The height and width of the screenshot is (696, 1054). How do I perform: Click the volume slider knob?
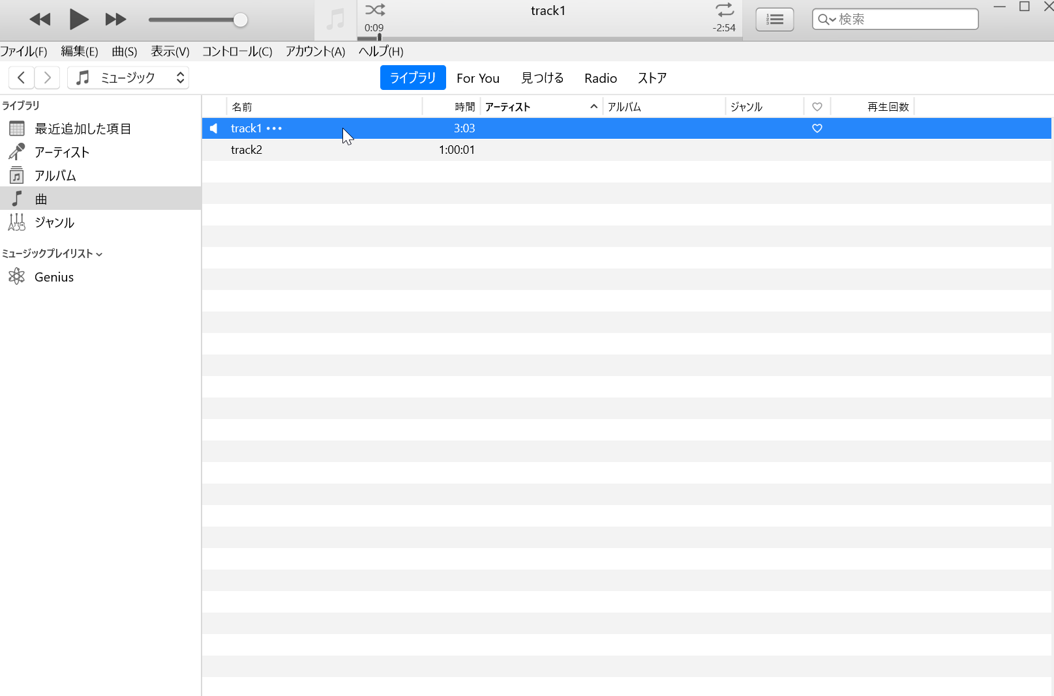coord(240,20)
